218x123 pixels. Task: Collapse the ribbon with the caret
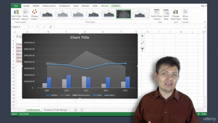coord(205,22)
